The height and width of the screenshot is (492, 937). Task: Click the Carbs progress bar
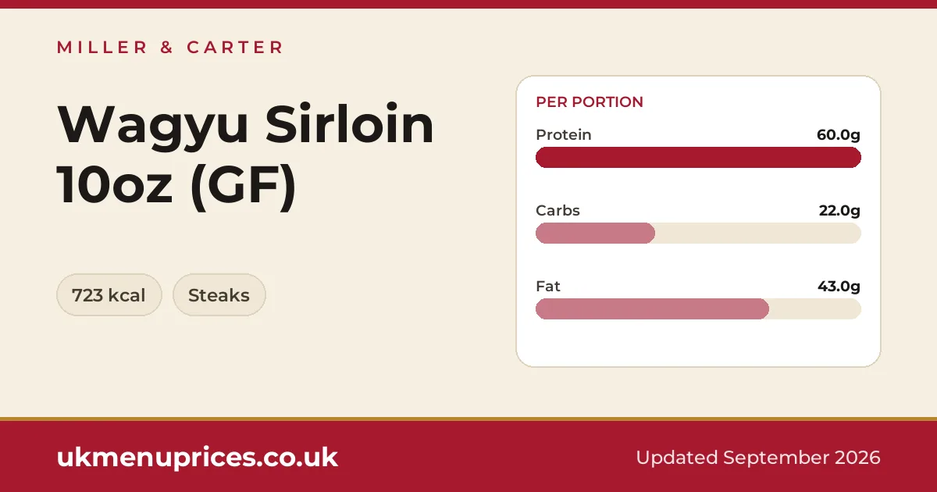698,233
